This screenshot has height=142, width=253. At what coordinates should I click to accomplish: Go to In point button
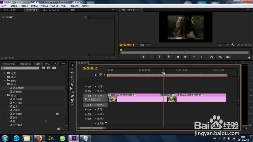170,57
